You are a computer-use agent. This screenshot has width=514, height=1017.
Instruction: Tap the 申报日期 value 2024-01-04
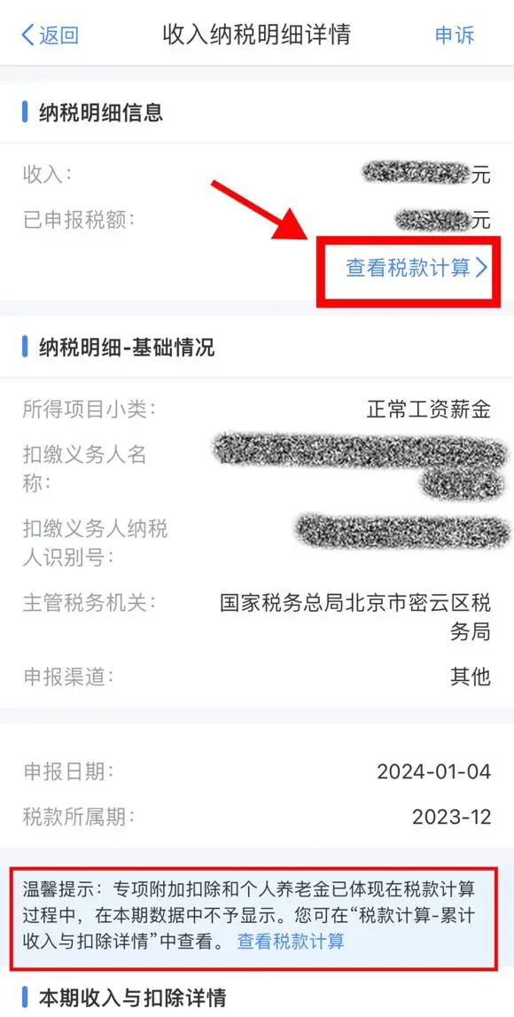click(433, 771)
